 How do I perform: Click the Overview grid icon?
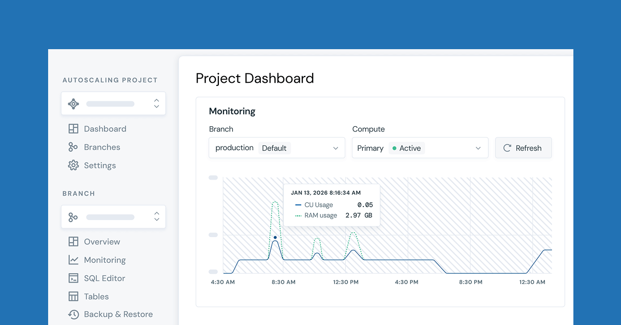(72, 242)
